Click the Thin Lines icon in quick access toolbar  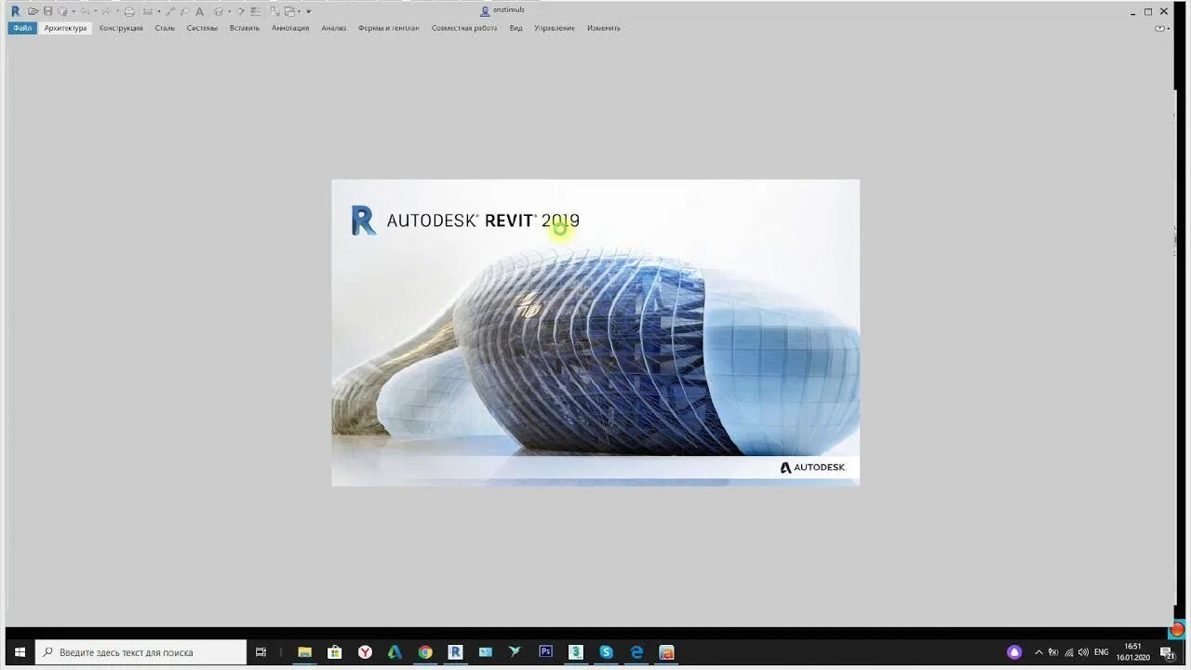(256, 11)
